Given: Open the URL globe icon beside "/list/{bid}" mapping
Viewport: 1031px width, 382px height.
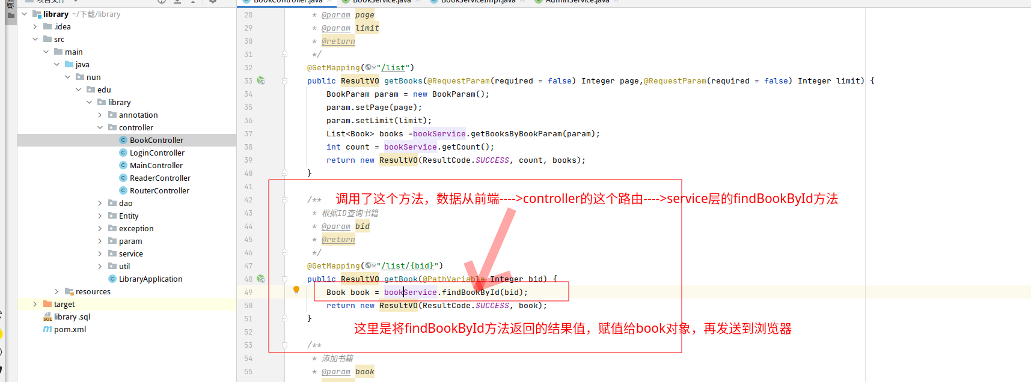Looking at the screenshot, I should 370,265.
